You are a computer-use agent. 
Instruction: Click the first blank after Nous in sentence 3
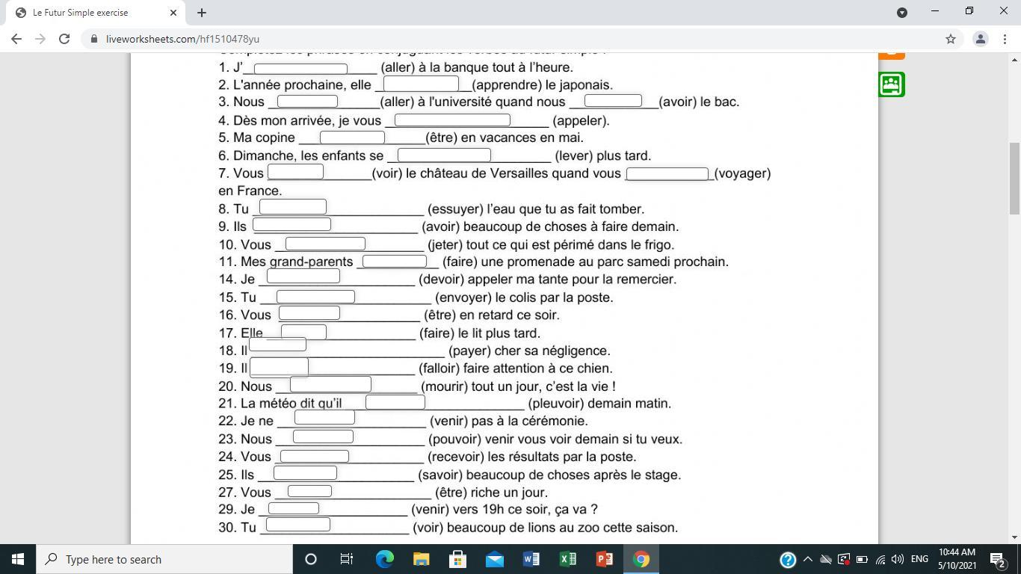307,101
